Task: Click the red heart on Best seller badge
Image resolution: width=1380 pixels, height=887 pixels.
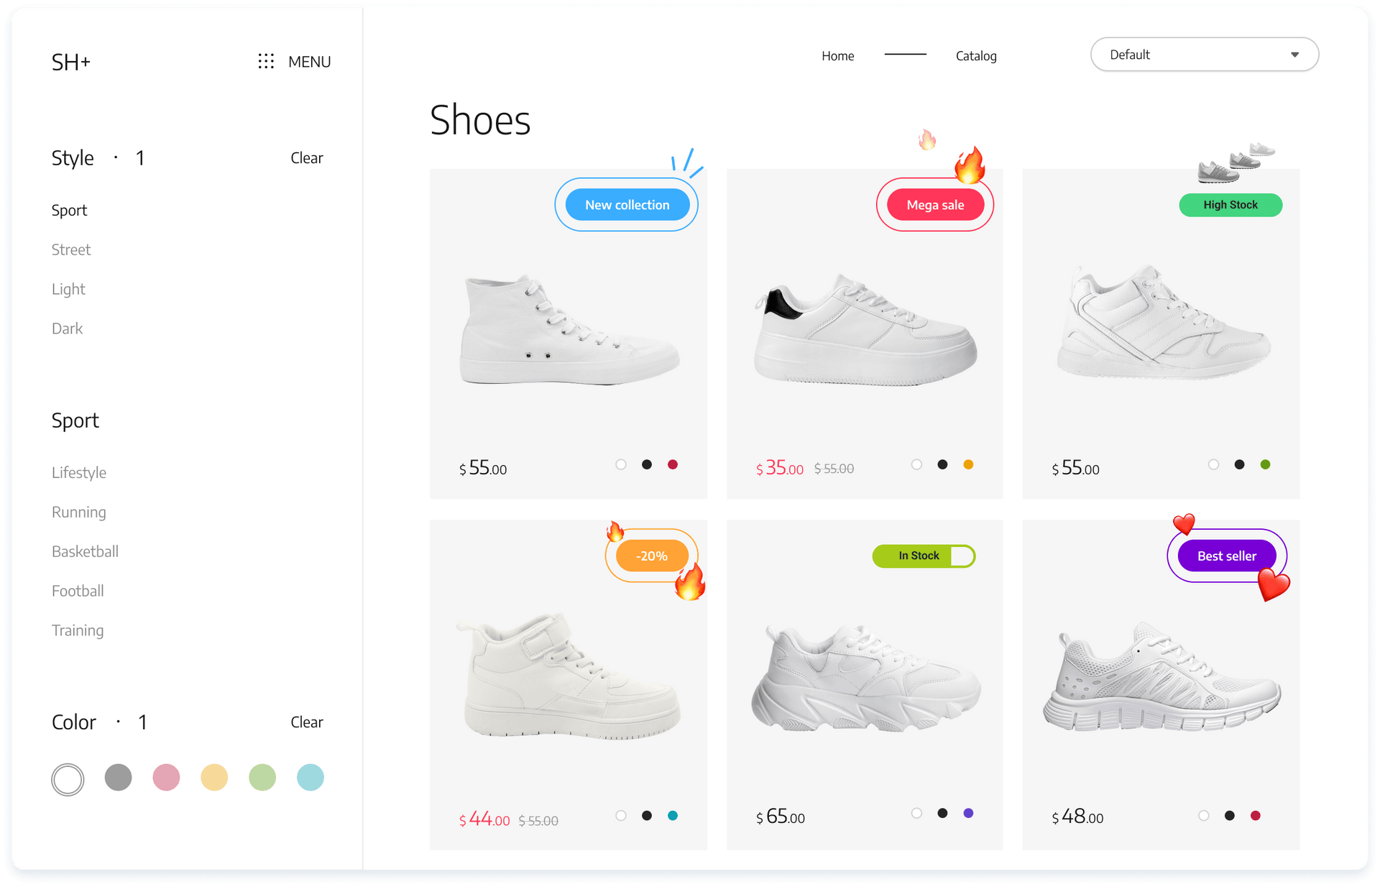Action: tap(1274, 584)
